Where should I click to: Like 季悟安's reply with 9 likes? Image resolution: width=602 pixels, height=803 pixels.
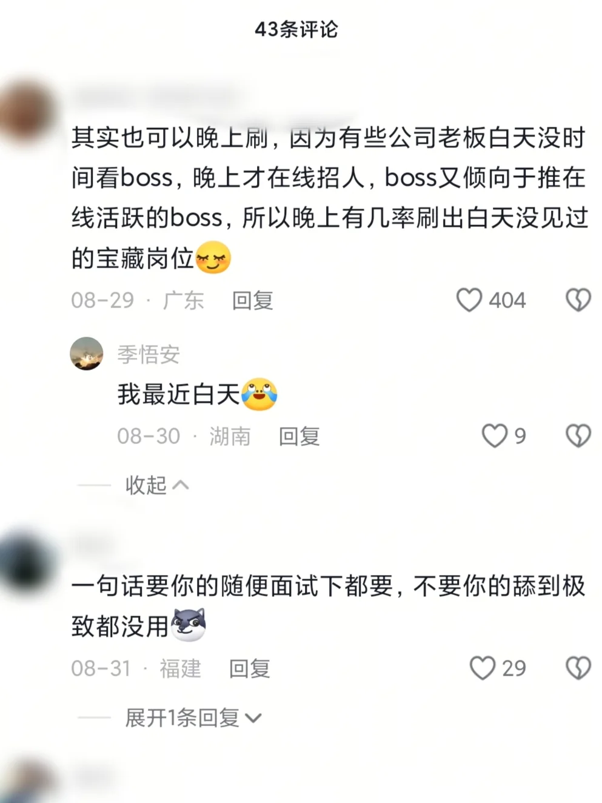pos(494,435)
